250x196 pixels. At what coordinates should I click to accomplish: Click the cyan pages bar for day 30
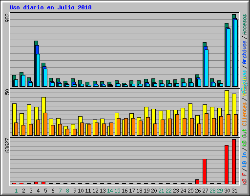(229, 57)
